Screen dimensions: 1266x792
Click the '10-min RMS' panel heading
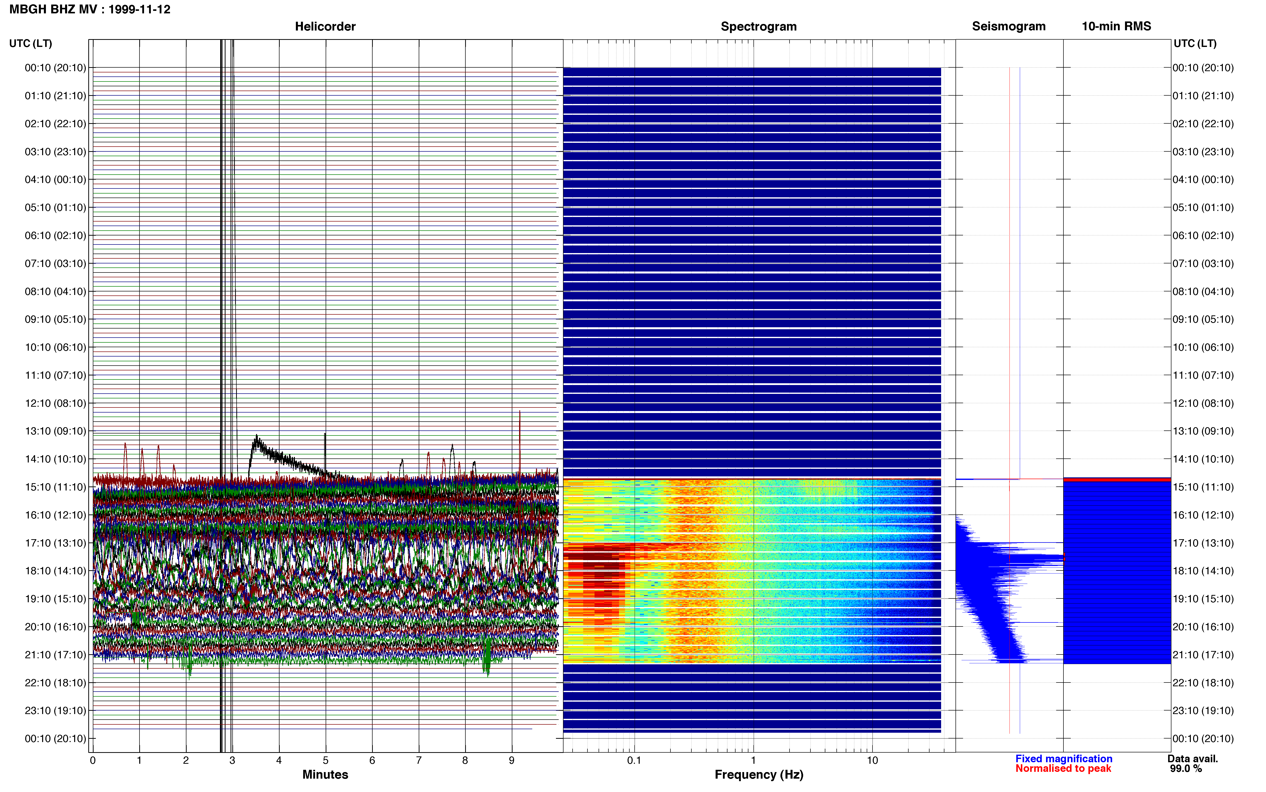1116,26
